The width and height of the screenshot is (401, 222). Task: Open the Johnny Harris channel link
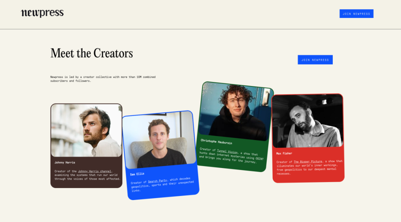click(95, 171)
